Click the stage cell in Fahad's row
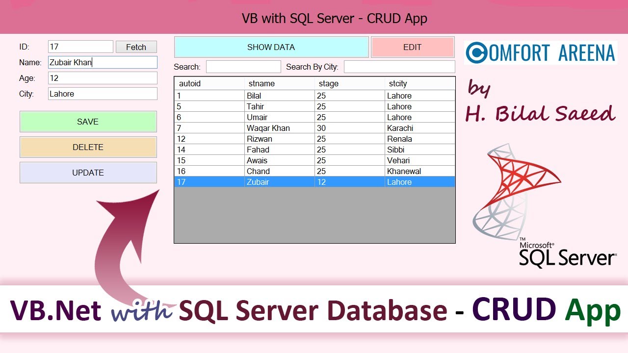Image resolution: width=628 pixels, height=353 pixels. click(x=350, y=150)
